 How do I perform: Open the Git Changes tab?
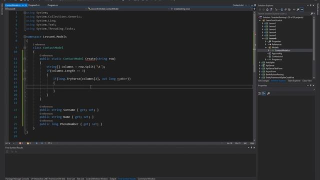point(263,81)
